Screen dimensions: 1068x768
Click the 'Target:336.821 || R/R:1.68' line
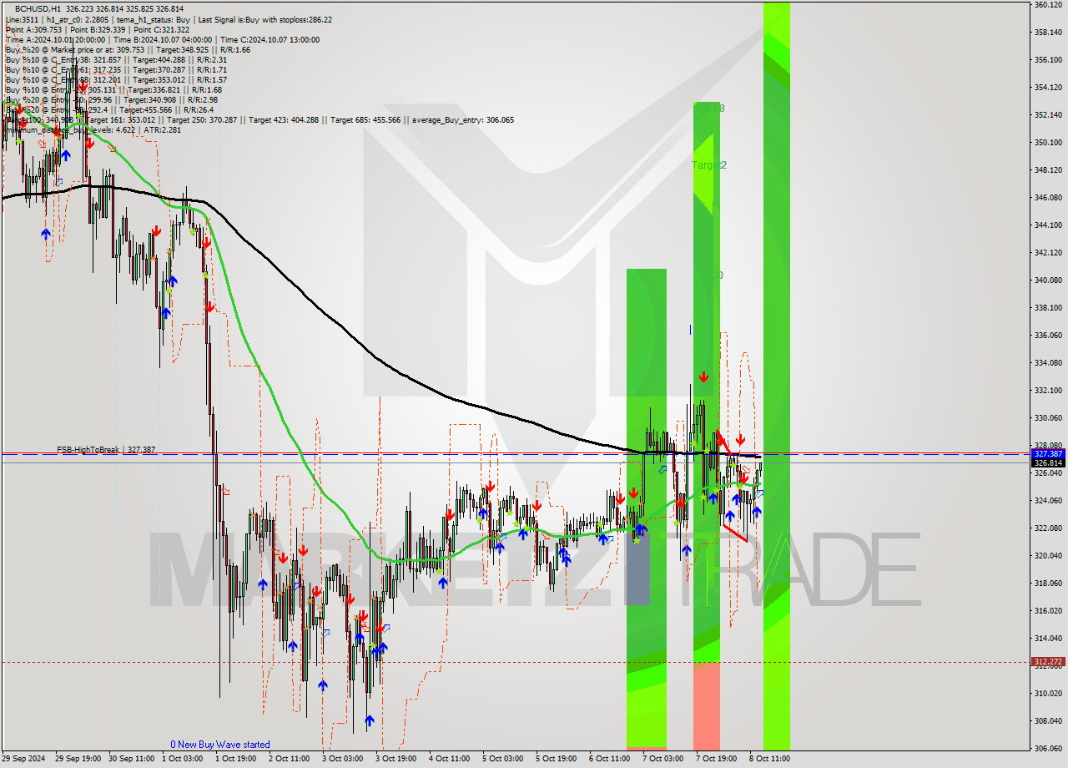(x=174, y=89)
